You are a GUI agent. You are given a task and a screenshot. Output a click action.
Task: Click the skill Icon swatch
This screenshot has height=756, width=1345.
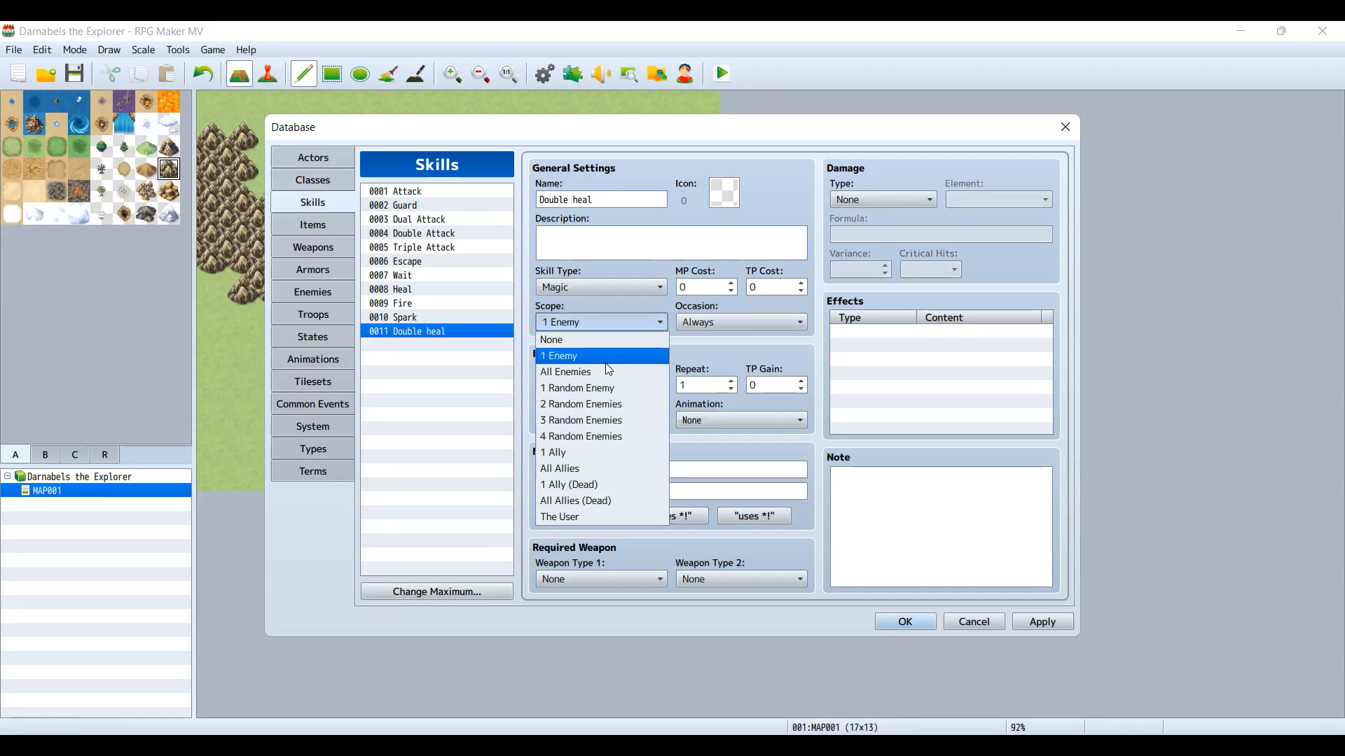pos(724,192)
